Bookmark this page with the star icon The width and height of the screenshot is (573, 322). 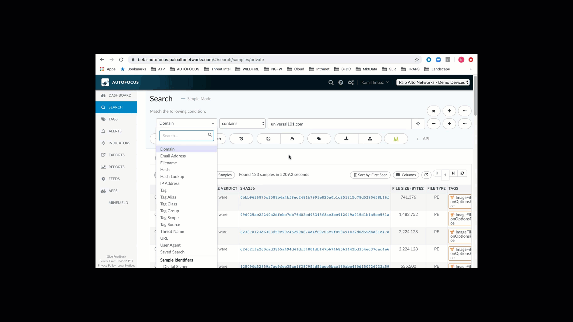coord(417,60)
